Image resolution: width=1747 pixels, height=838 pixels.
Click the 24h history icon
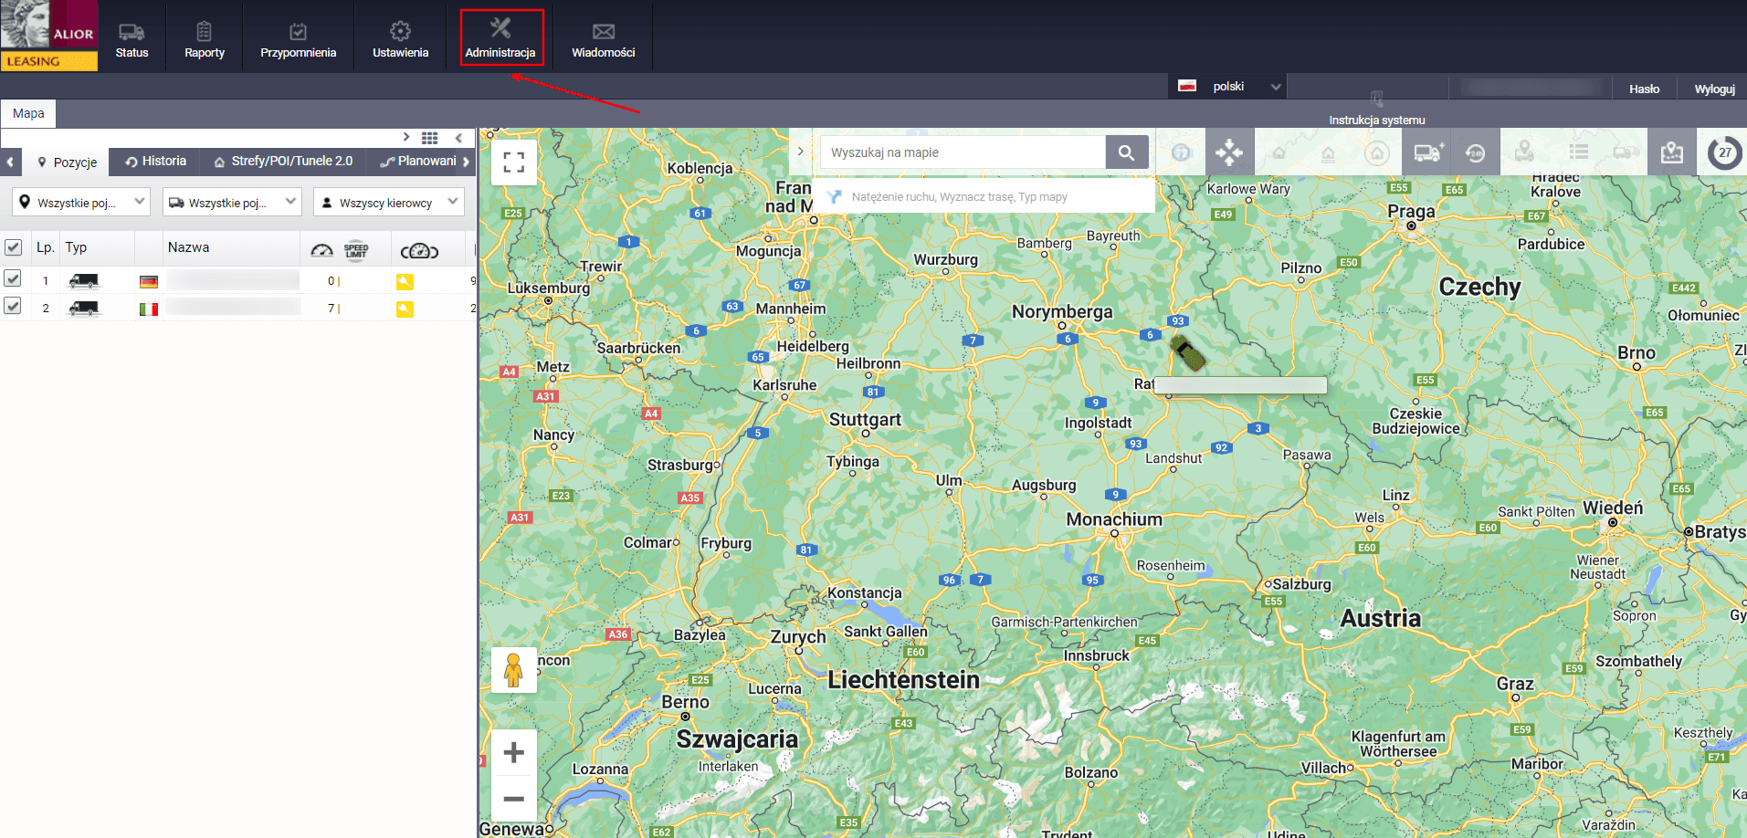tap(1475, 152)
